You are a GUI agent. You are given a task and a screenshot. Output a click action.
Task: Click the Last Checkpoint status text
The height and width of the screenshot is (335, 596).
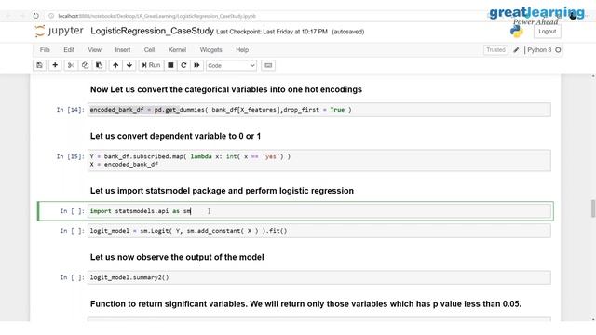272,32
